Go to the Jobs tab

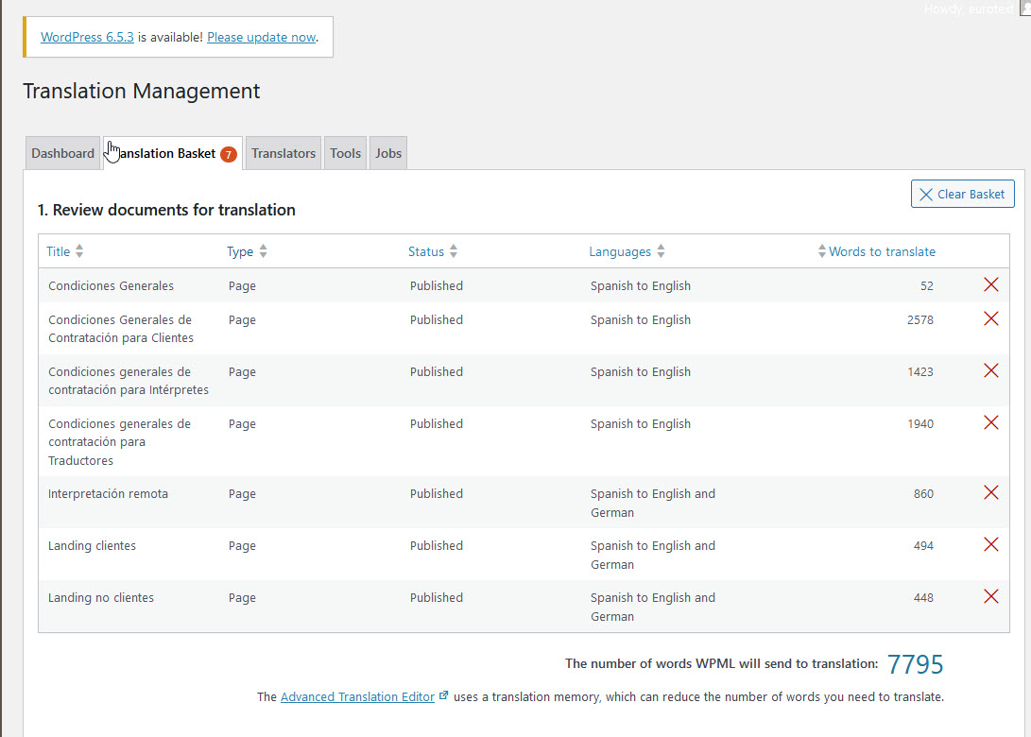(388, 153)
